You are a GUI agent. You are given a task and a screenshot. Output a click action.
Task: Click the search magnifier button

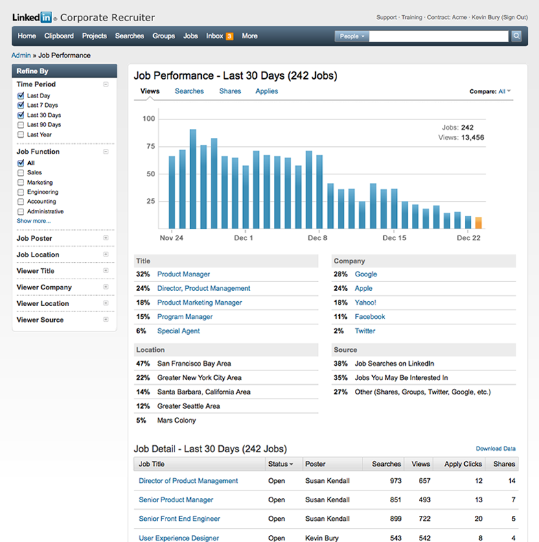pyautogui.click(x=516, y=36)
